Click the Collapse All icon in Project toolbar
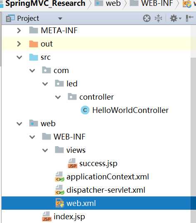 (x=158, y=18)
